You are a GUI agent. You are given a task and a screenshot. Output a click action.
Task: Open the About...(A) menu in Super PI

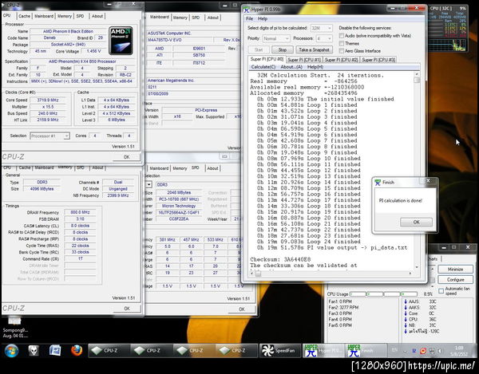[x=291, y=67]
